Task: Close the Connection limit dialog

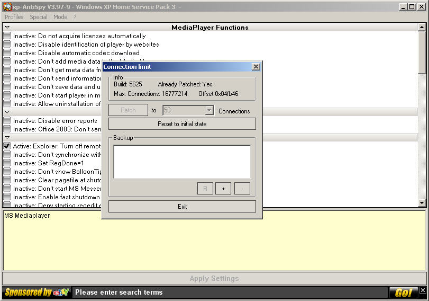Action: click(x=255, y=67)
